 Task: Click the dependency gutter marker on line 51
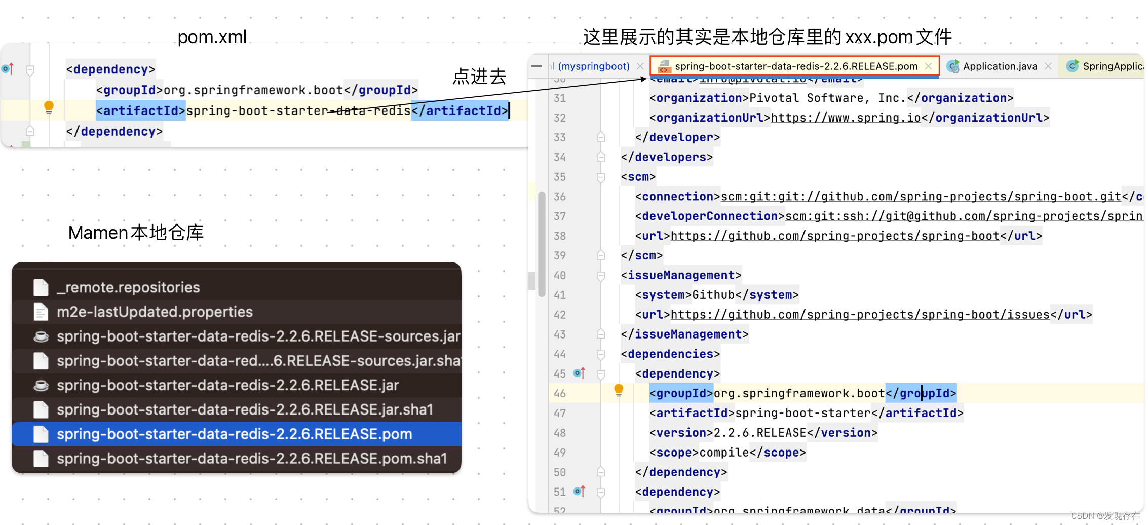[579, 492]
